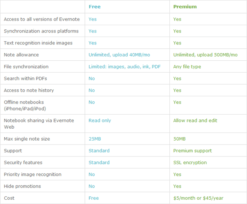Click 'Unlimited, upload 500MB/mo' cell
Image resolution: width=247 pixels, height=204 pixels.
205,55
